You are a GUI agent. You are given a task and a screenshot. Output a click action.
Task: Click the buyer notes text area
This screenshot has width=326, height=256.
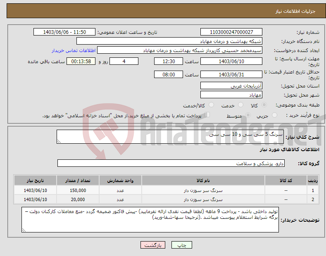[x=150, y=220]
